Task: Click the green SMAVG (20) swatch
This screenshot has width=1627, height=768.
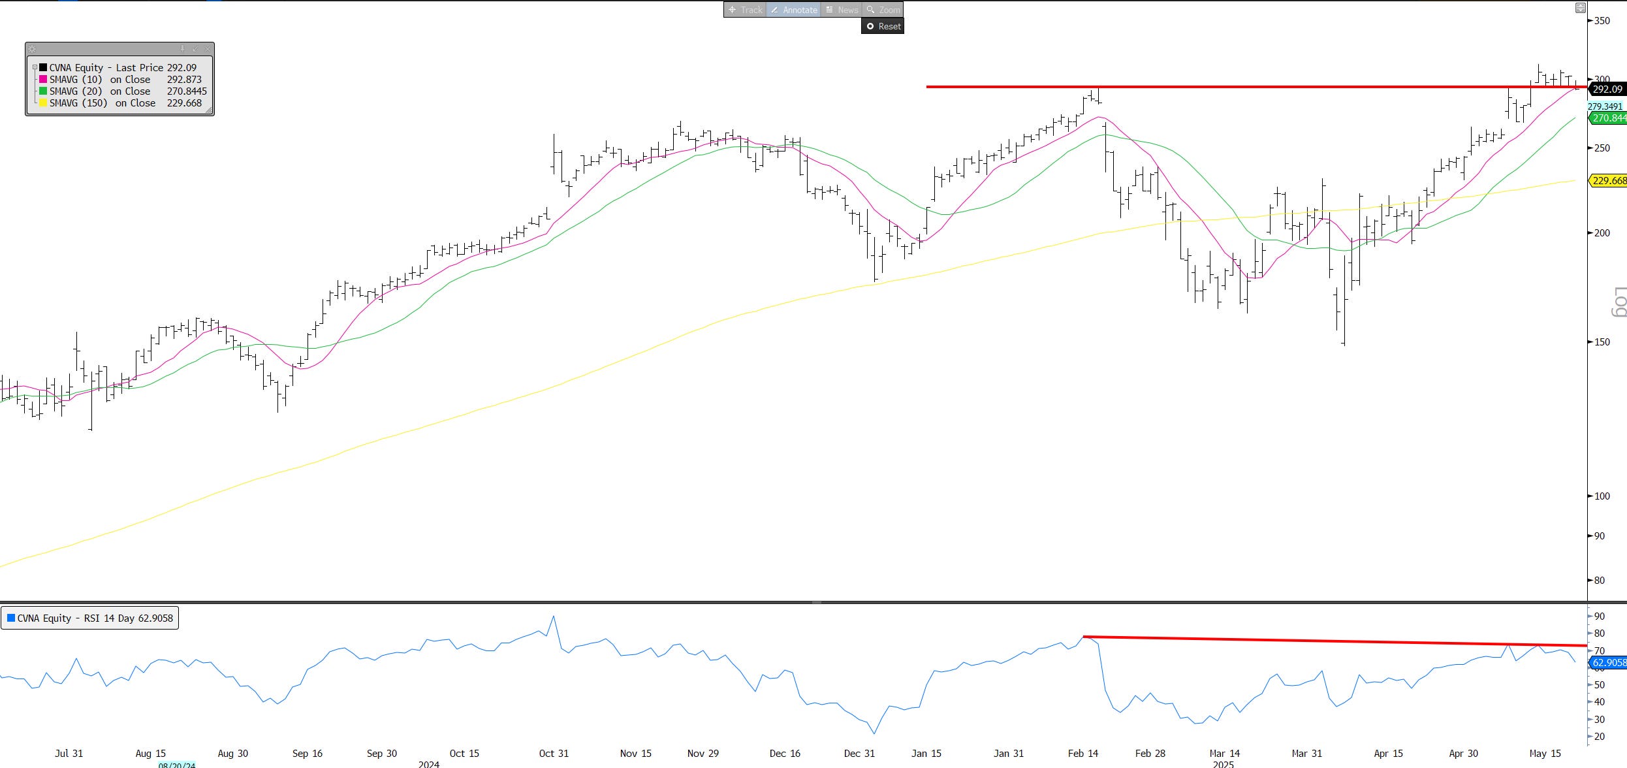Action: (x=43, y=91)
